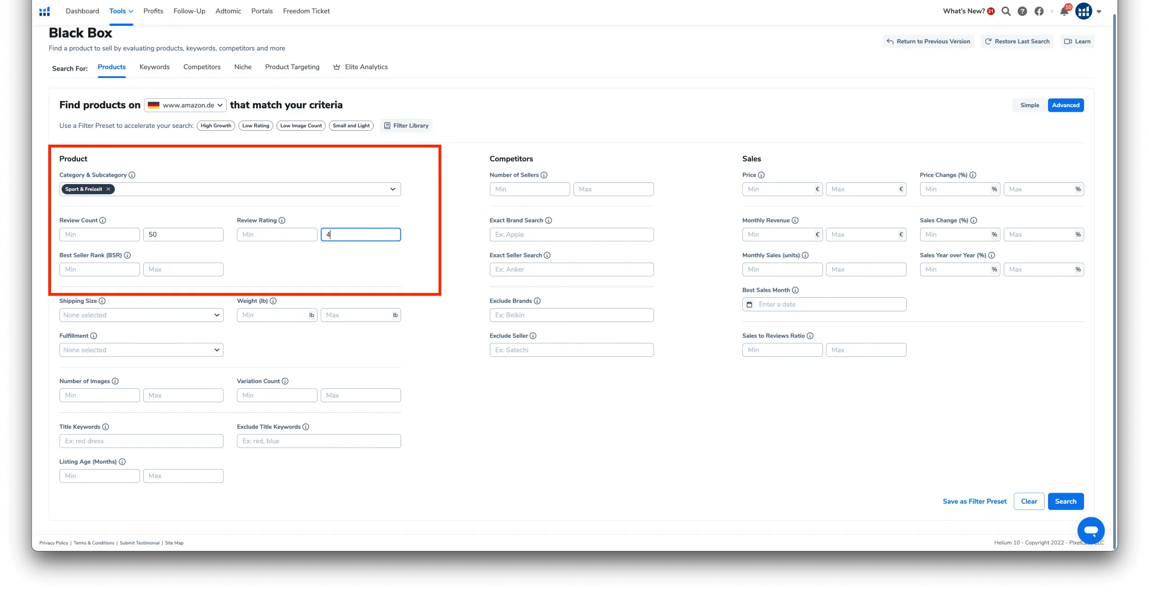Open the help question mark icon
The width and height of the screenshot is (1149, 593).
pos(1022,11)
